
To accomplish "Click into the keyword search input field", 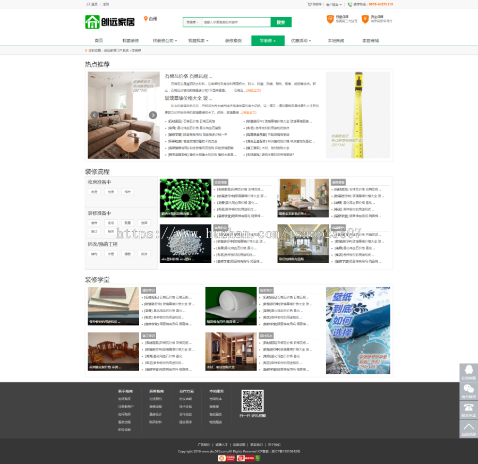I will point(236,22).
